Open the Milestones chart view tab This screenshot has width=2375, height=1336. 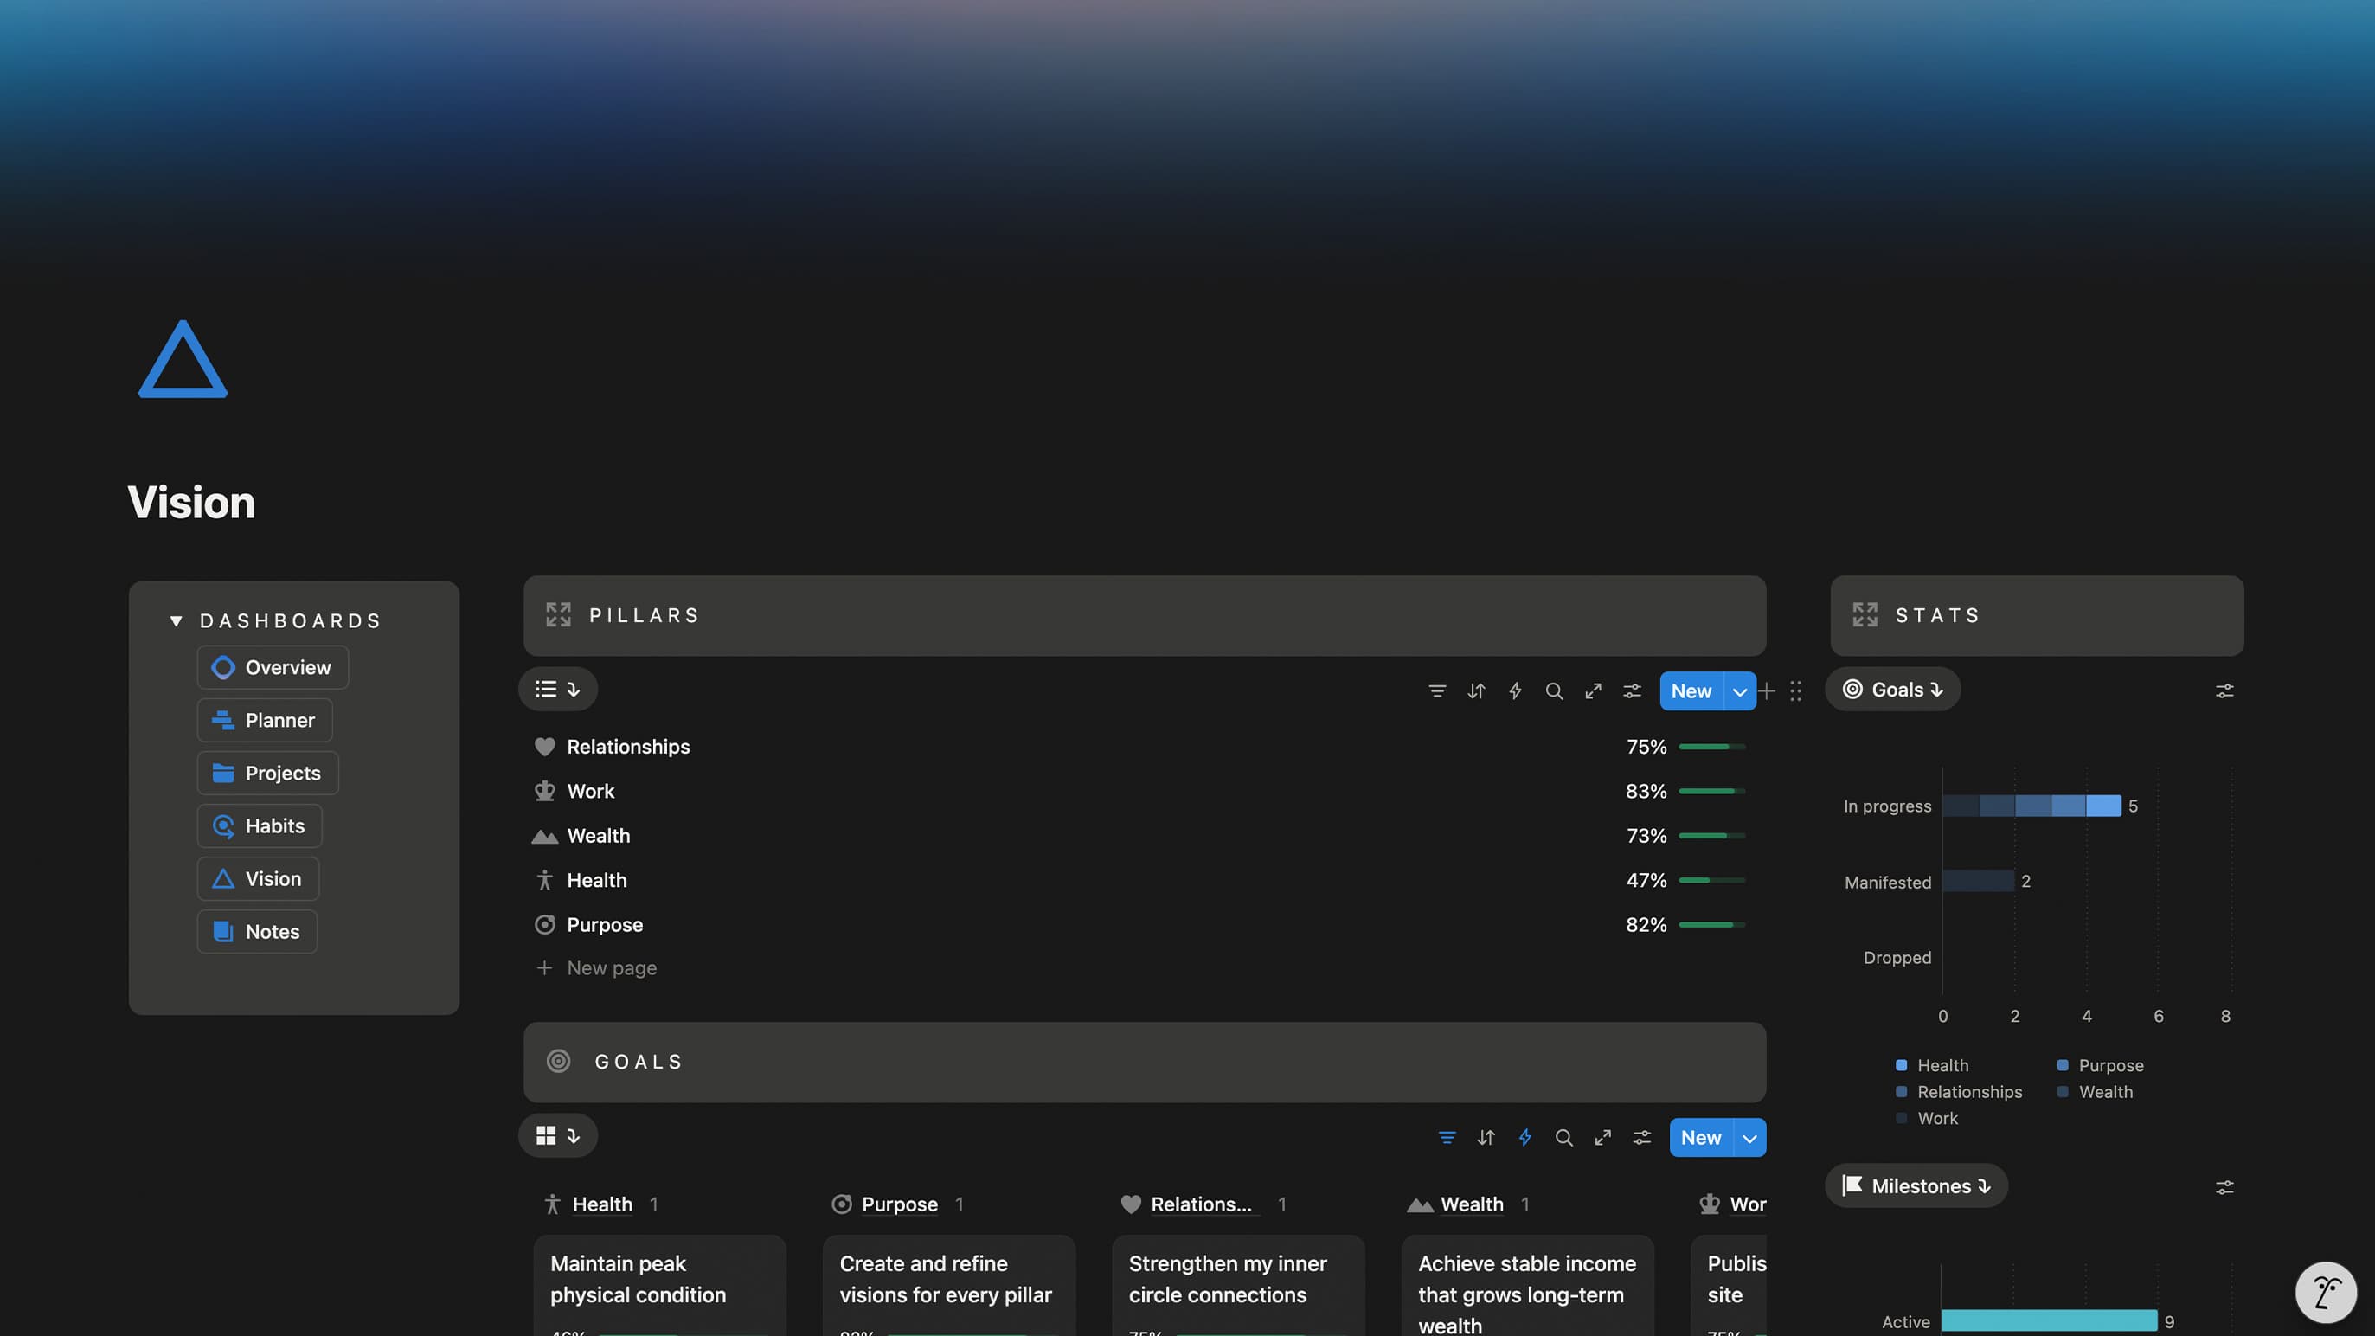pyautogui.click(x=1916, y=1185)
